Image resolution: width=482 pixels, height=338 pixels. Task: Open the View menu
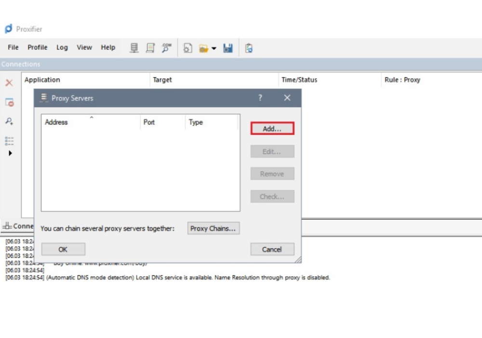(x=84, y=47)
